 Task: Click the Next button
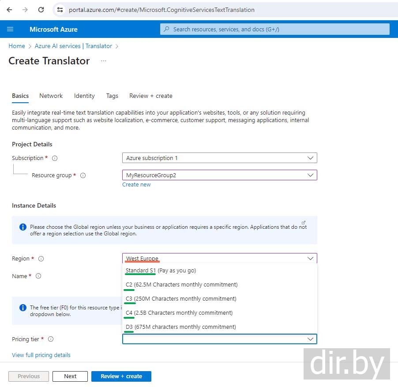tap(70, 376)
